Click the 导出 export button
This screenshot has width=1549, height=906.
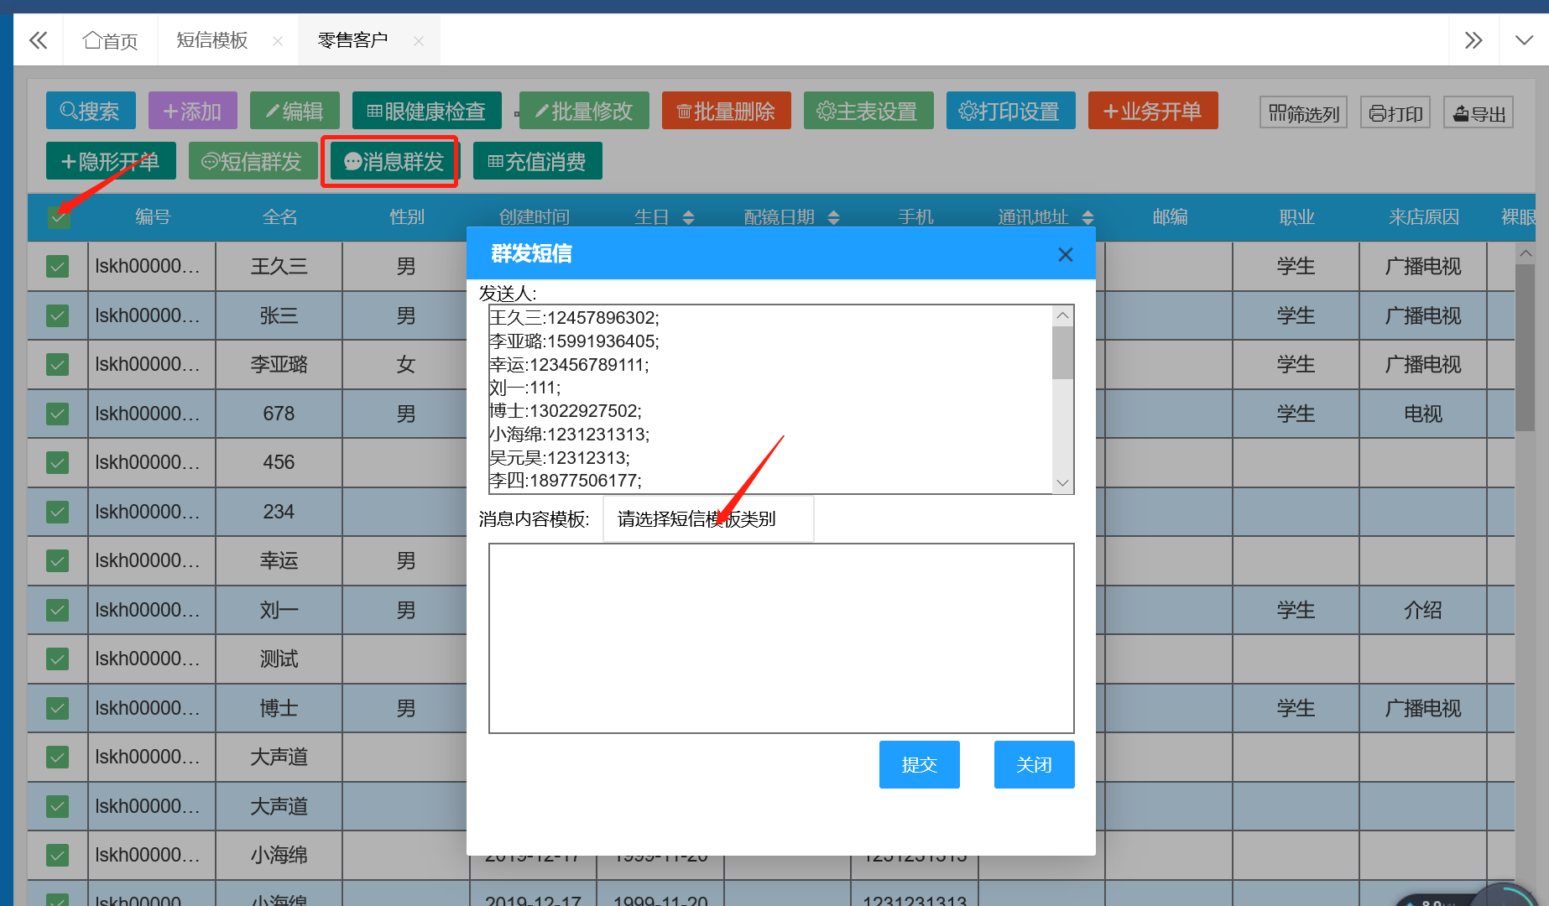coord(1479,112)
